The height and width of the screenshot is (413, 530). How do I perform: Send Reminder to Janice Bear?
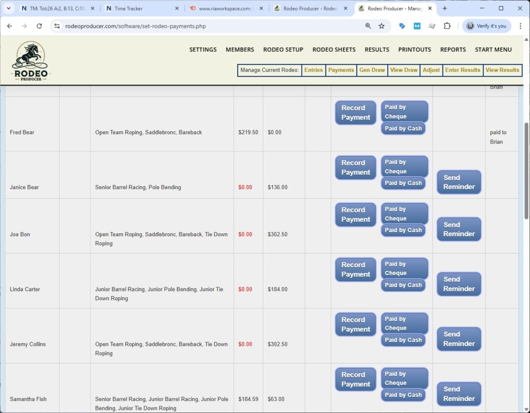[x=459, y=182]
